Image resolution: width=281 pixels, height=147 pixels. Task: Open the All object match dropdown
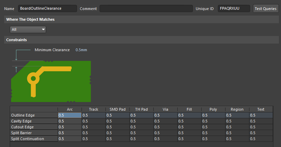click(x=28, y=30)
